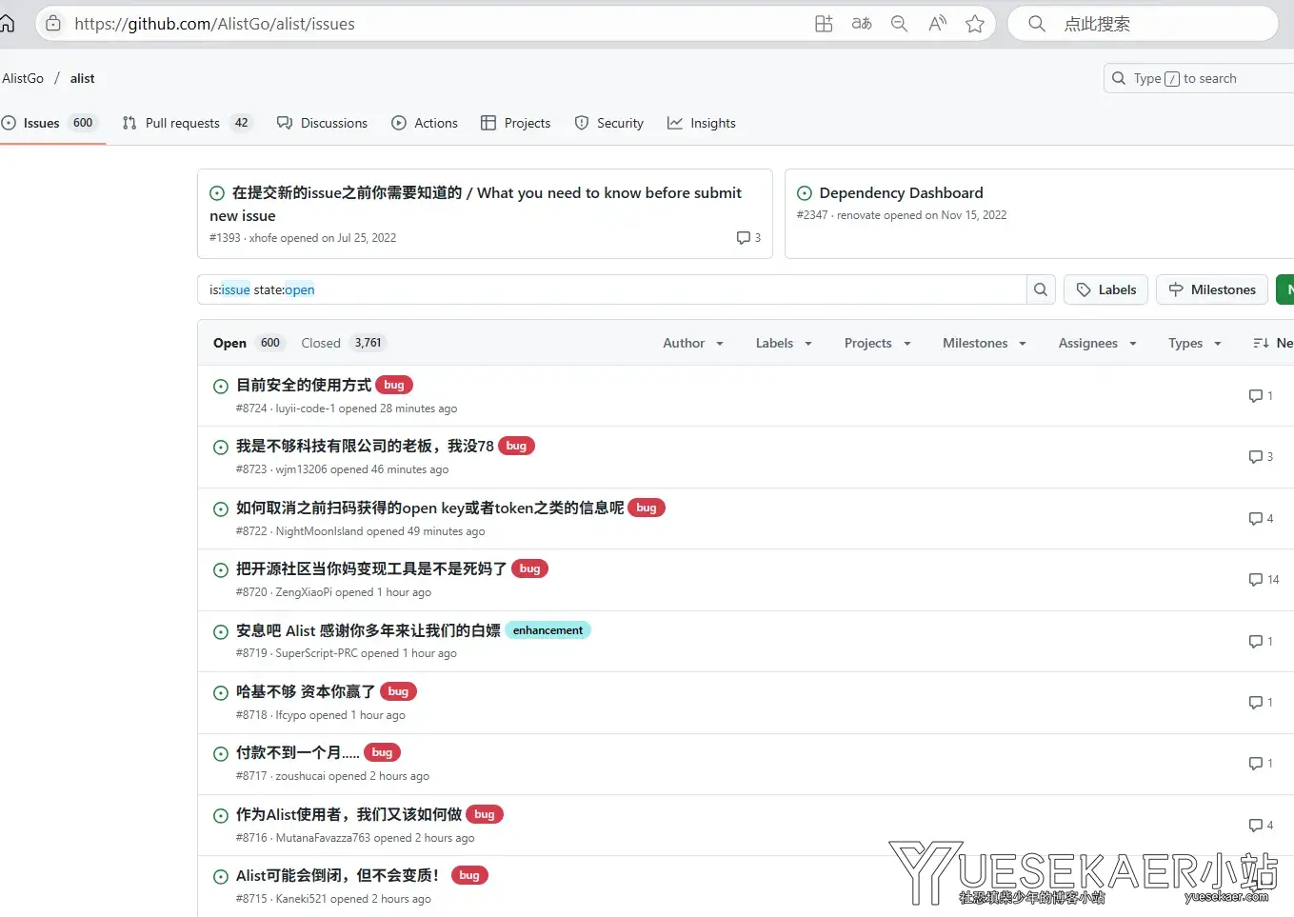Click comment icon on issue #8719
The image size is (1294, 917).
tap(1256, 642)
